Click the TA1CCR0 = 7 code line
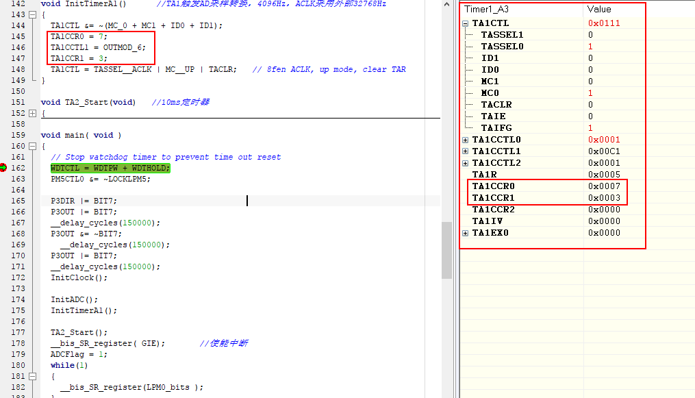Viewport: 695px width, 398px height. [79, 36]
